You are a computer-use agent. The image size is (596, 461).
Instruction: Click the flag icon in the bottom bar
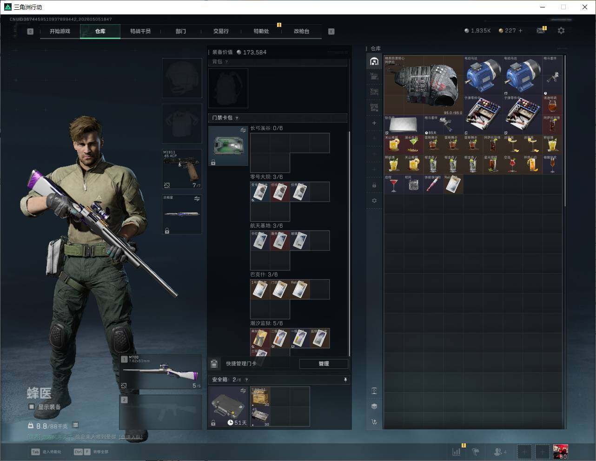(x=476, y=451)
